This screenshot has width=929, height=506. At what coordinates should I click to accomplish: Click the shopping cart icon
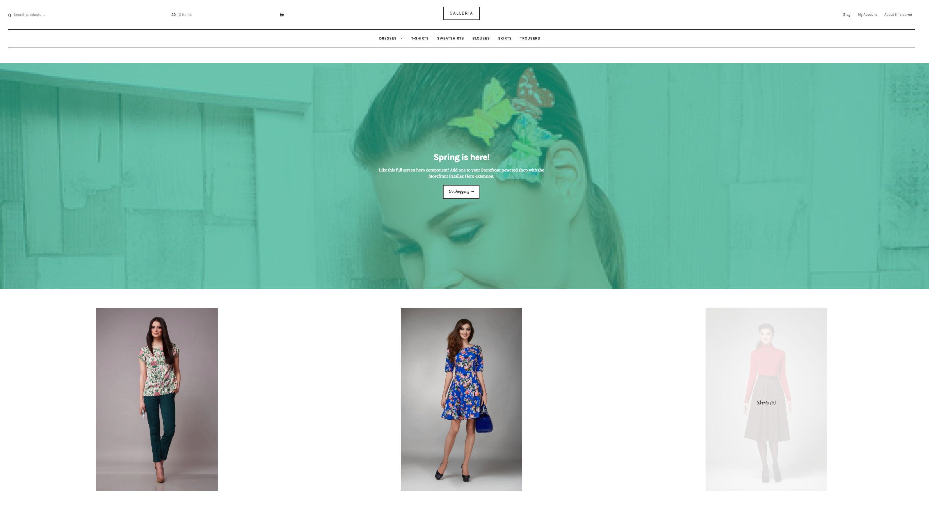281,14
